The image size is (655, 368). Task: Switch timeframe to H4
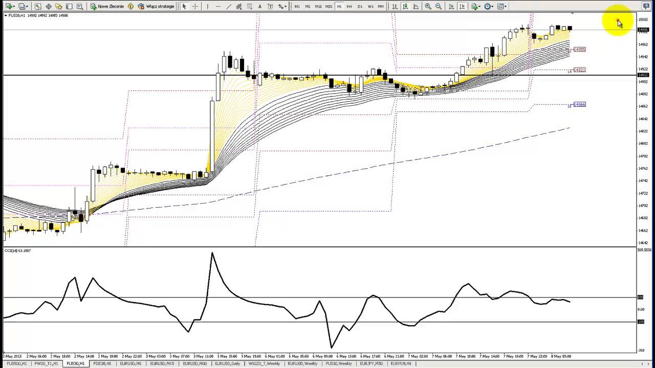click(x=350, y=6)
